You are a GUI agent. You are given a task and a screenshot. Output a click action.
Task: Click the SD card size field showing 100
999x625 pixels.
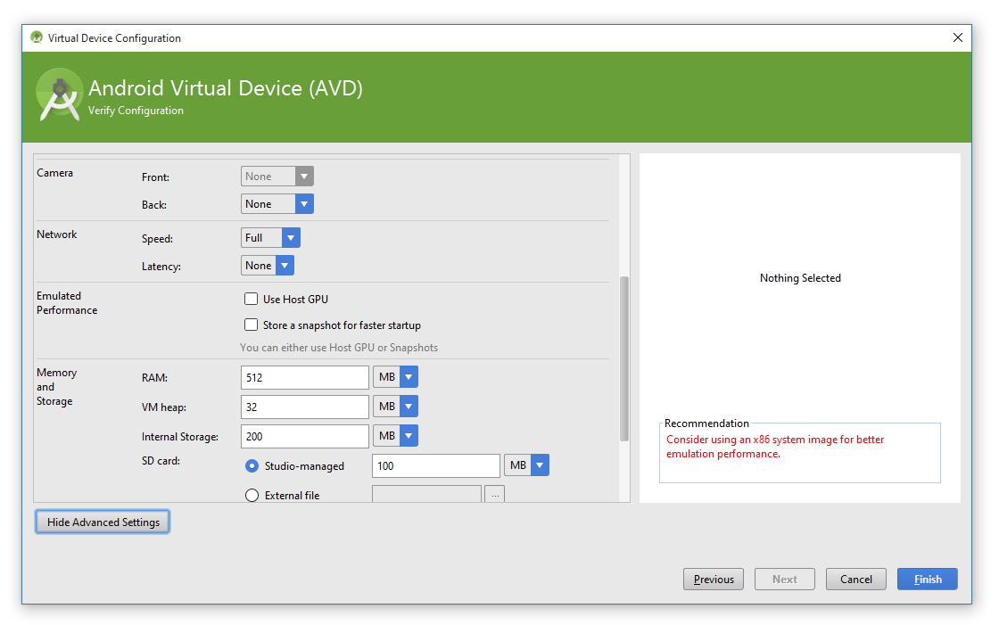coord(436,465)
